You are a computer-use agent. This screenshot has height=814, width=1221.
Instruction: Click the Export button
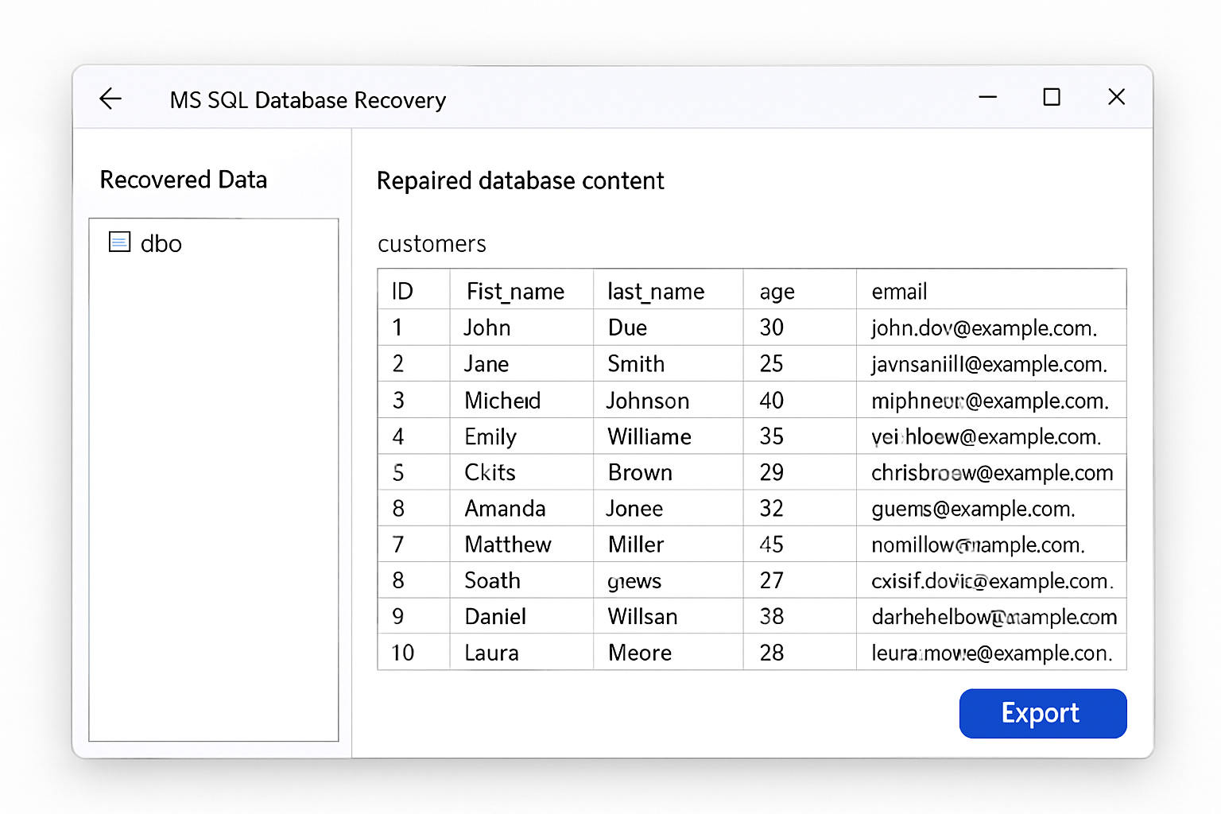tap(1043, 713)
